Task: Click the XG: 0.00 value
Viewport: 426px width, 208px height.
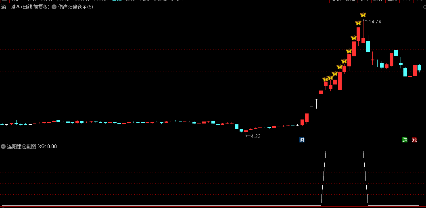Action: click(x=47, y=146)
